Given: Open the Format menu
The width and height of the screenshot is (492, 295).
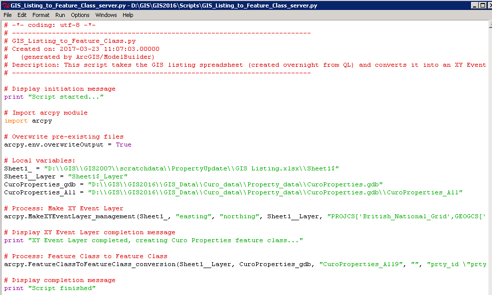Looking at the screenshot, I should (x=41, y=15).
